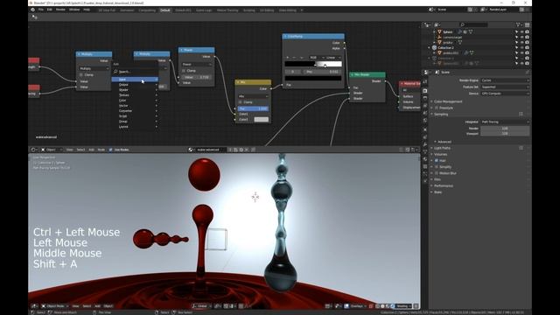Open the first Multiply node operation dropdown
This screenshot has height=315, width=560.
click(x=94, y=68)
